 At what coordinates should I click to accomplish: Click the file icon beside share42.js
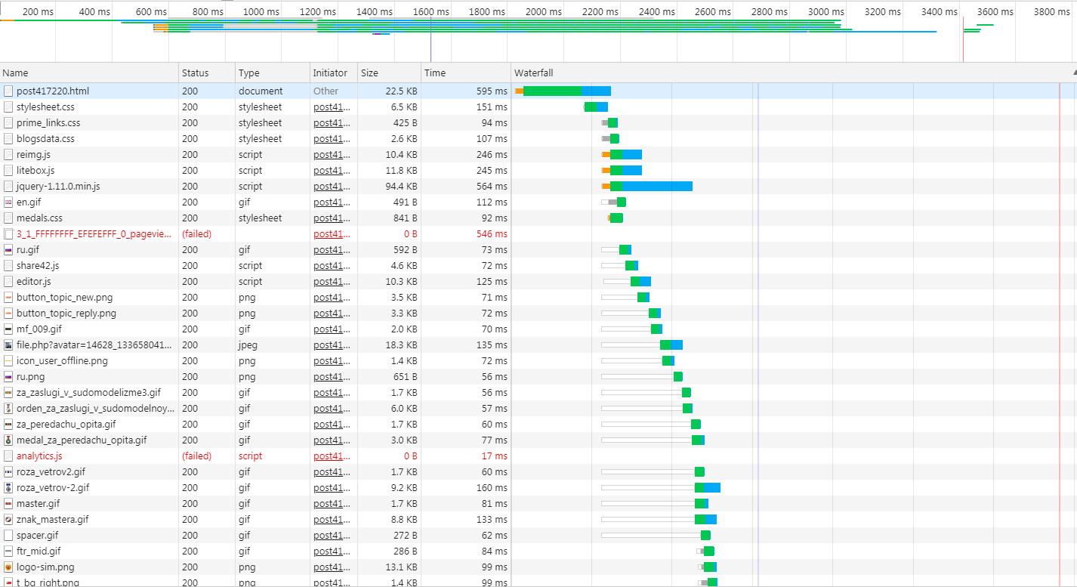[x=8, y=265]
